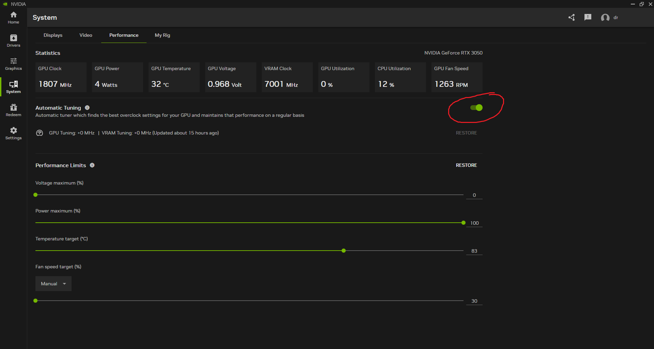Open the Settings gear section
The image size is (654, 349).
pos(14,133)
